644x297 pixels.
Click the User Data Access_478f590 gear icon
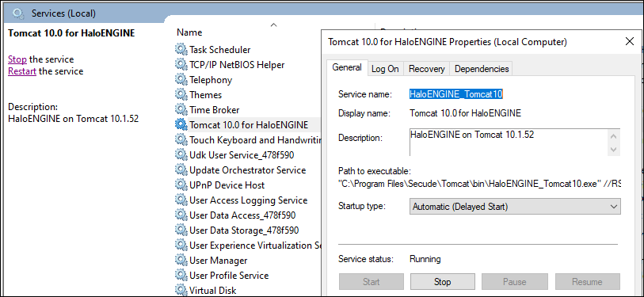181,215
